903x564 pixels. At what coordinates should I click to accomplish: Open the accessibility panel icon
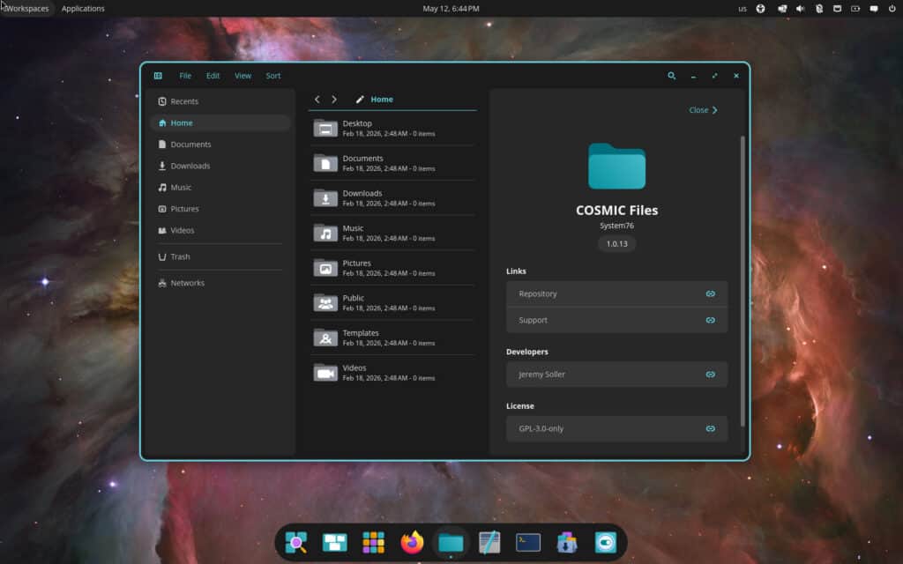(x=760, y=9)
